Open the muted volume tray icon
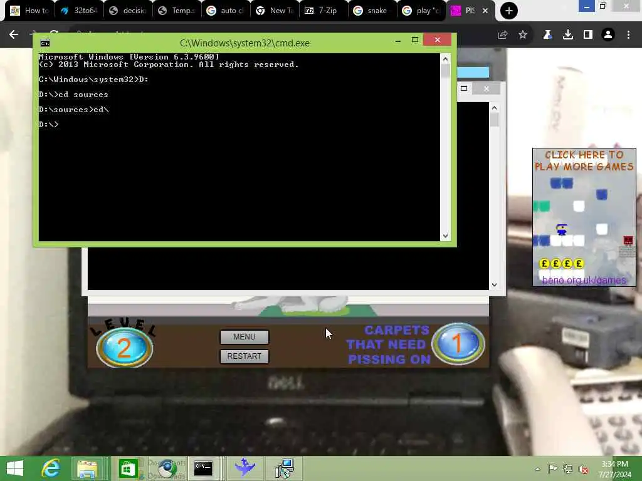The width and height of the screenshot is (642, 481). [583, 468]
